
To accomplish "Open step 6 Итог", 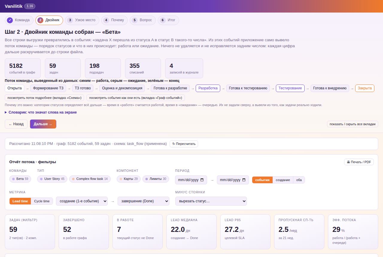I will click(168, 20).
